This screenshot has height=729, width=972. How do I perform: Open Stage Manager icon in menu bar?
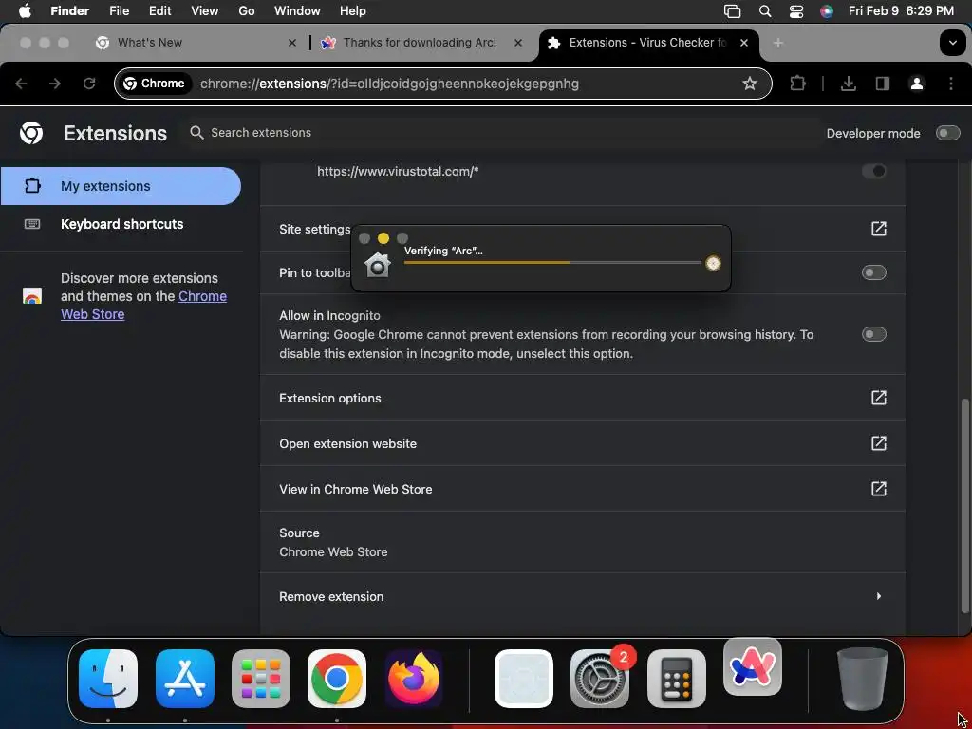pos(733,11)
